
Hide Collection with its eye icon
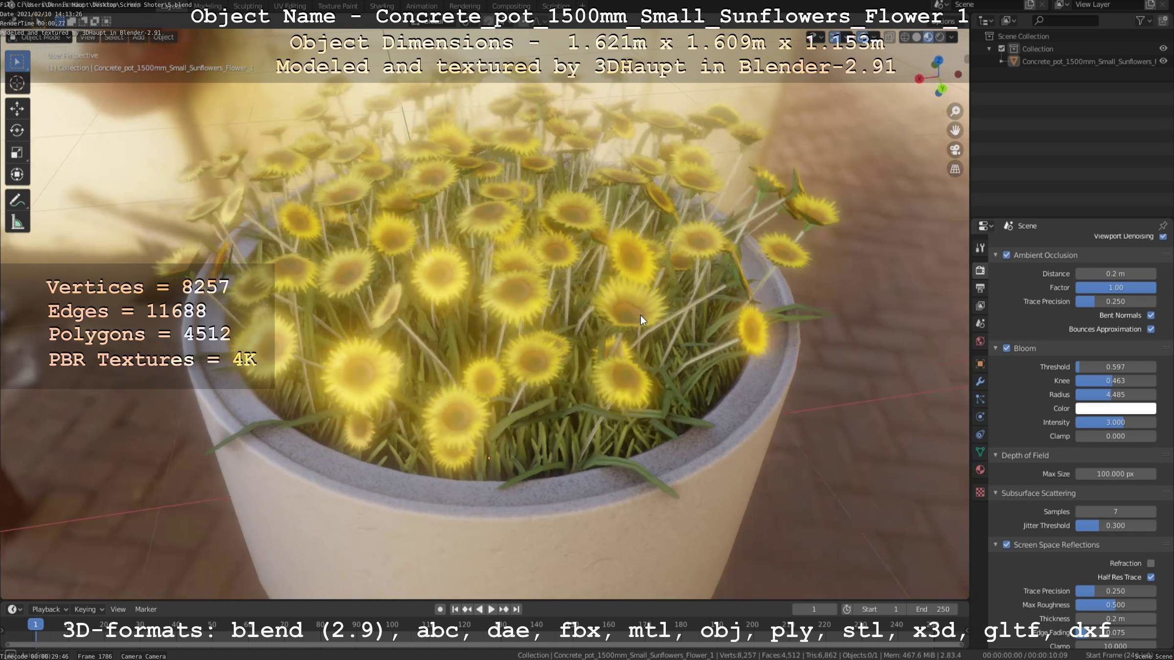tap(1163, 48)
